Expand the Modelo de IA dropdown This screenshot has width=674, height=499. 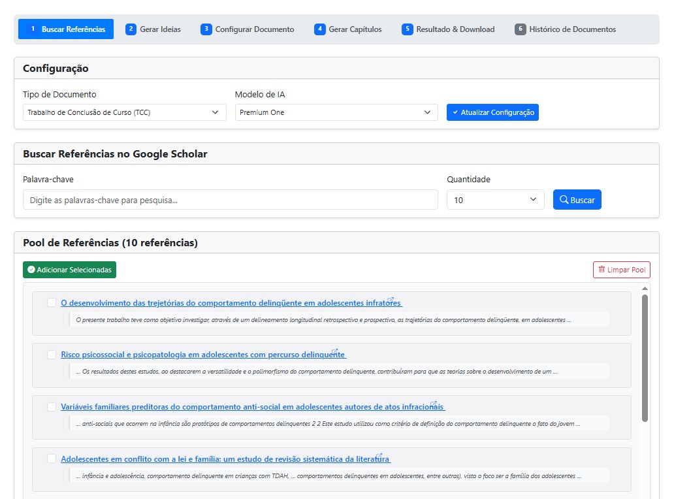[x=336, y=112]
